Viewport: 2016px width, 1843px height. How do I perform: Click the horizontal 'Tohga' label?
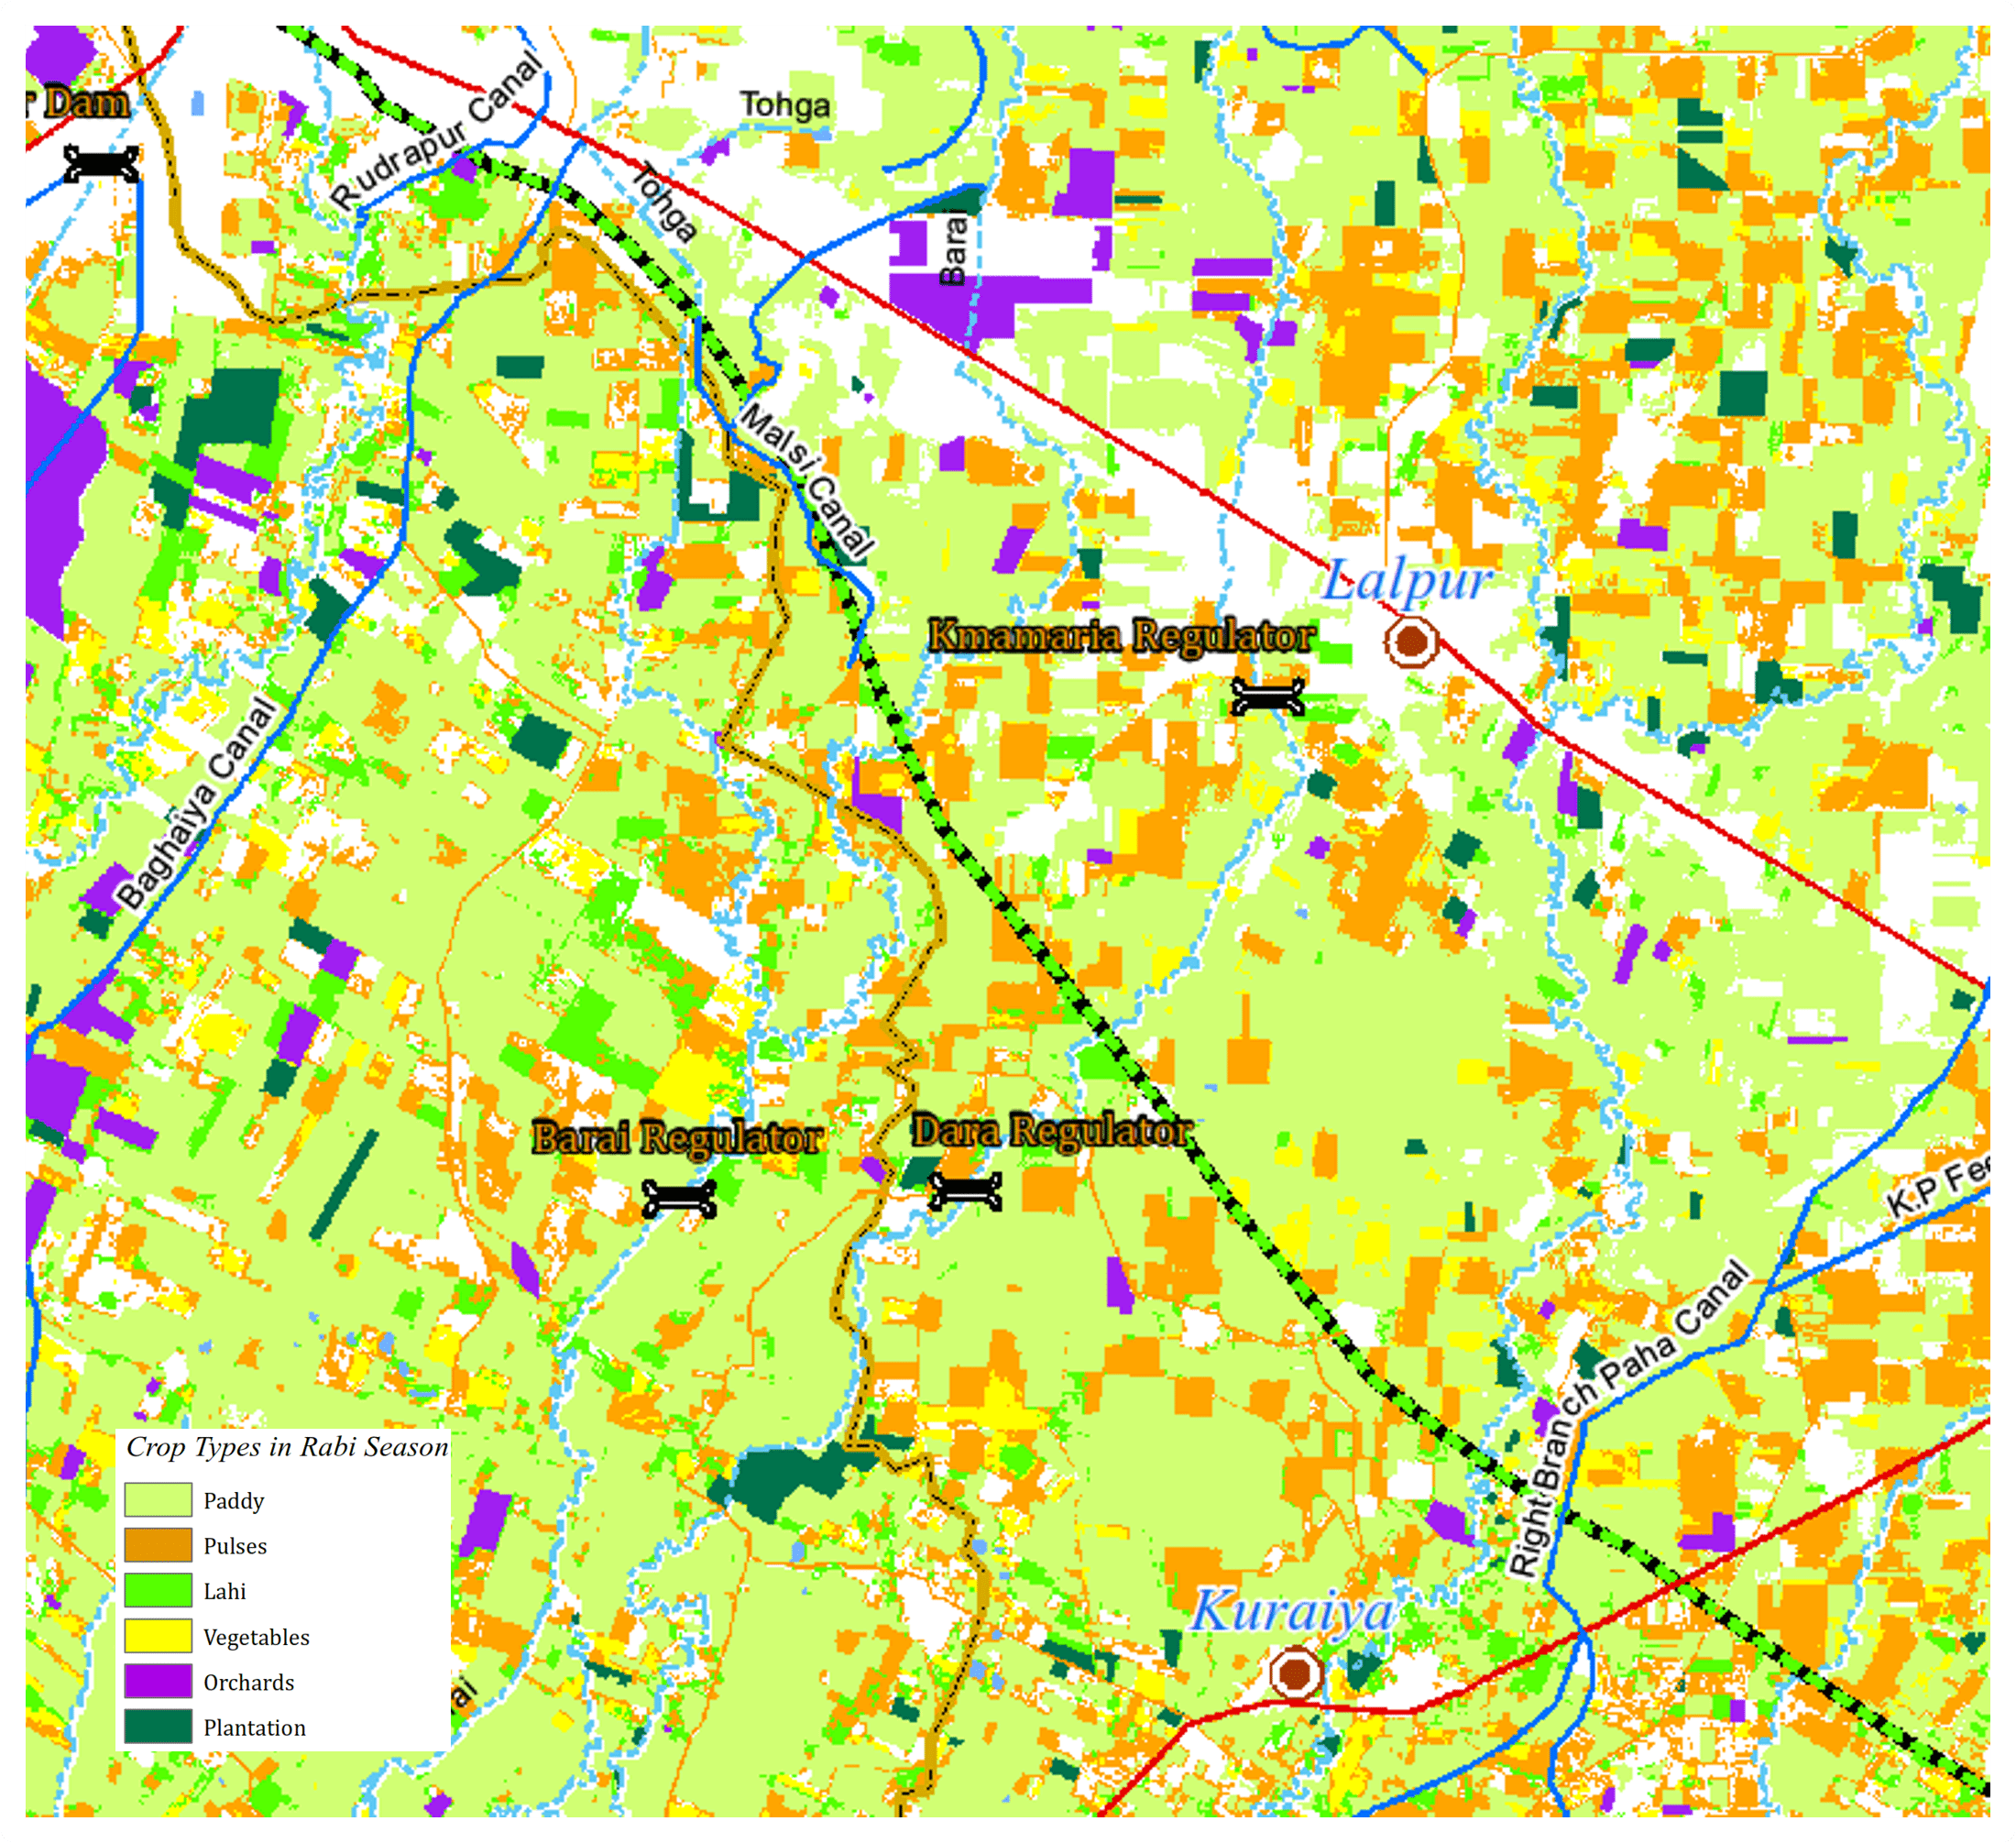click(x=785, y=106)
